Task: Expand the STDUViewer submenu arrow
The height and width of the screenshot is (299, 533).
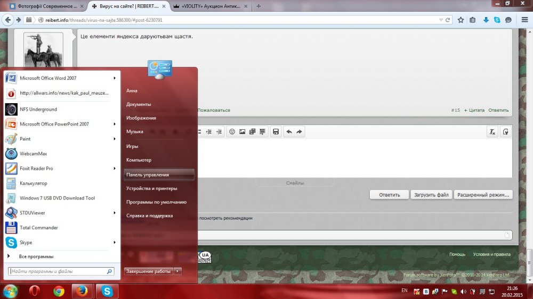Action: 115,213
